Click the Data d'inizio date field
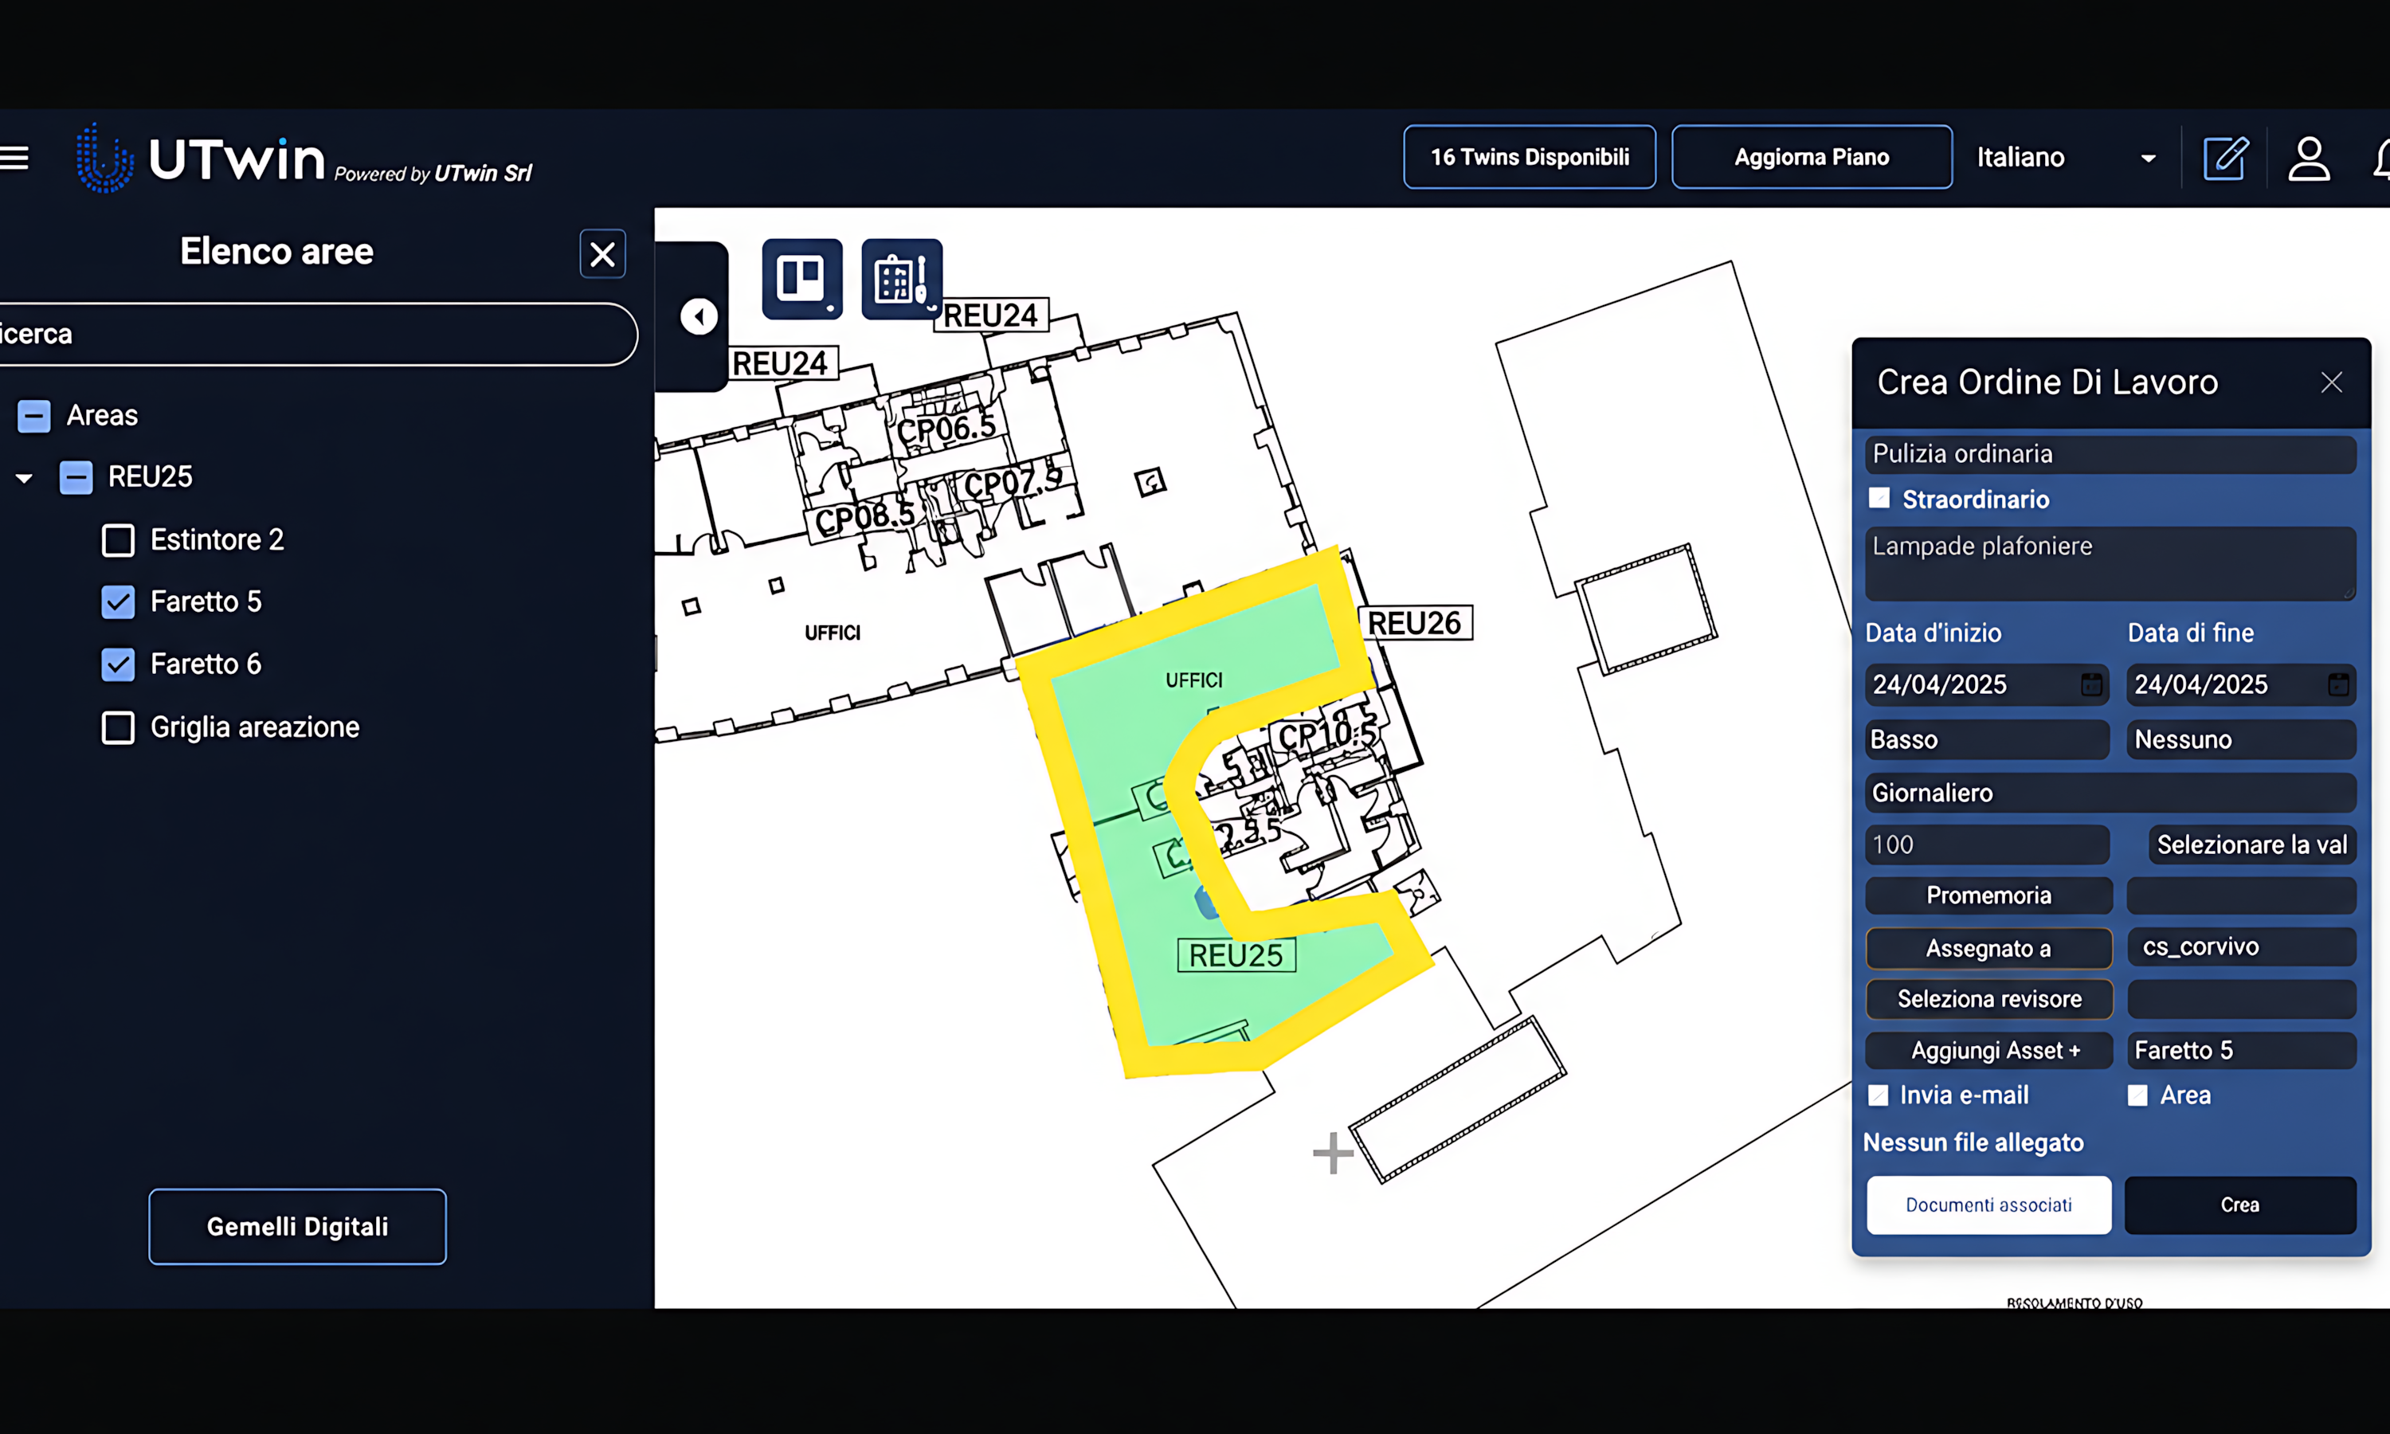This screenshot has width=2390, height=1434. (1987, 684)
